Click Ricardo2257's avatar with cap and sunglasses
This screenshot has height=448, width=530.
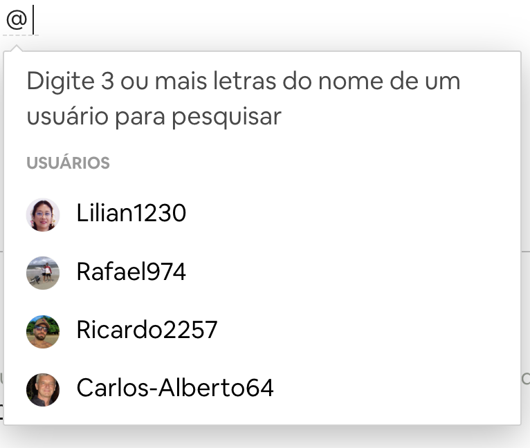[x=43, y=331]
